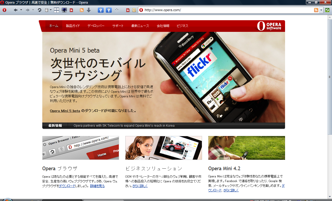Select the ホーム tab in site navigation

pos(54,26)
